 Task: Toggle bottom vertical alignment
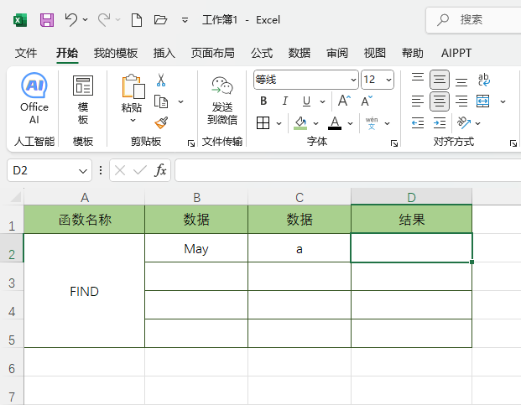pyautogui.click(x=461, y=81)
